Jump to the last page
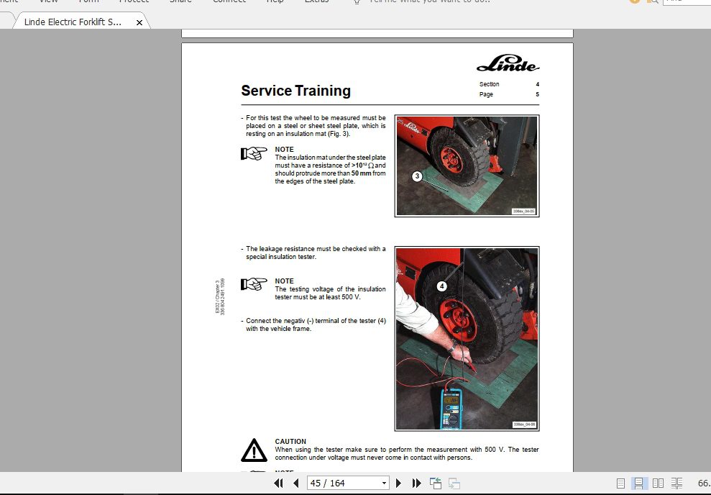Image resolution: width=711 pixels, height=495 pixels. coord(416,483)
